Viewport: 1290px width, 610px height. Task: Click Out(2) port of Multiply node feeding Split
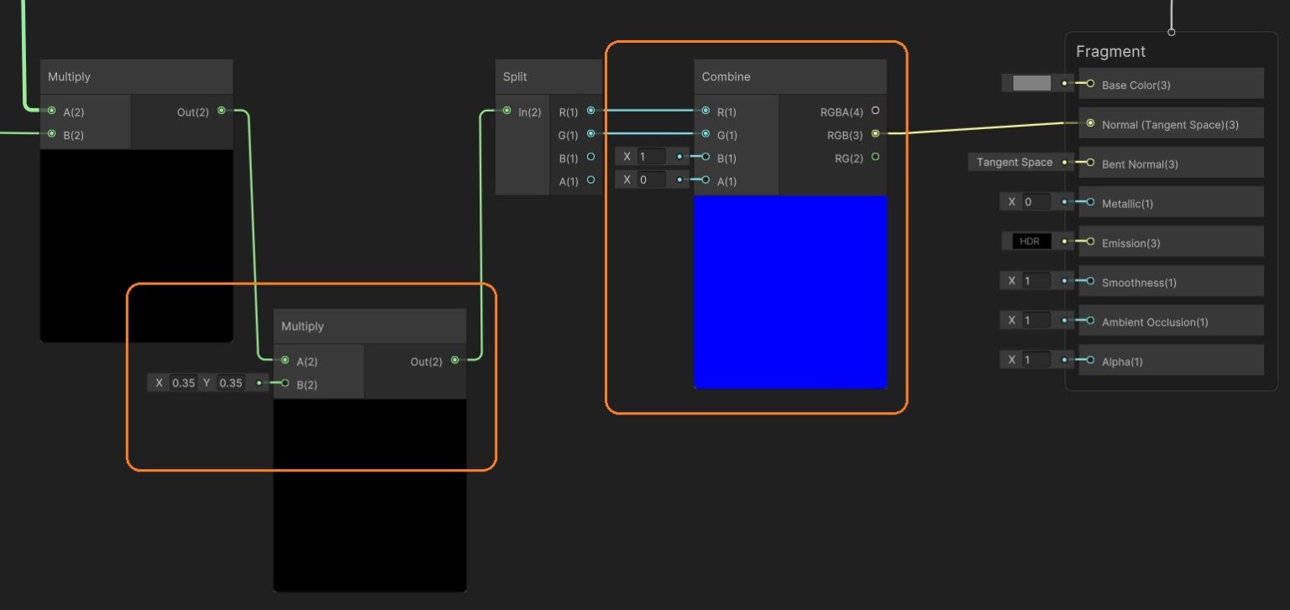click(455, 361)
